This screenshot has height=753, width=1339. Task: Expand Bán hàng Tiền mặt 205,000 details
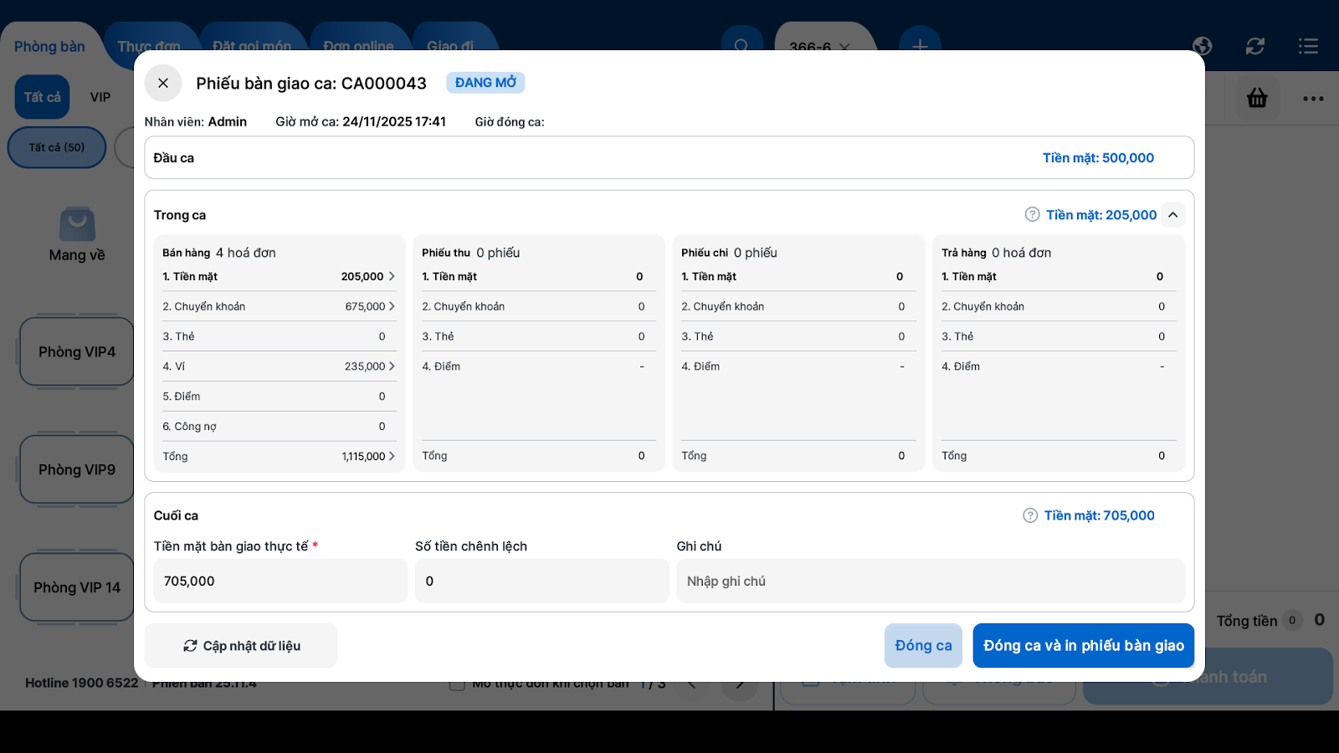pos(391,276)
